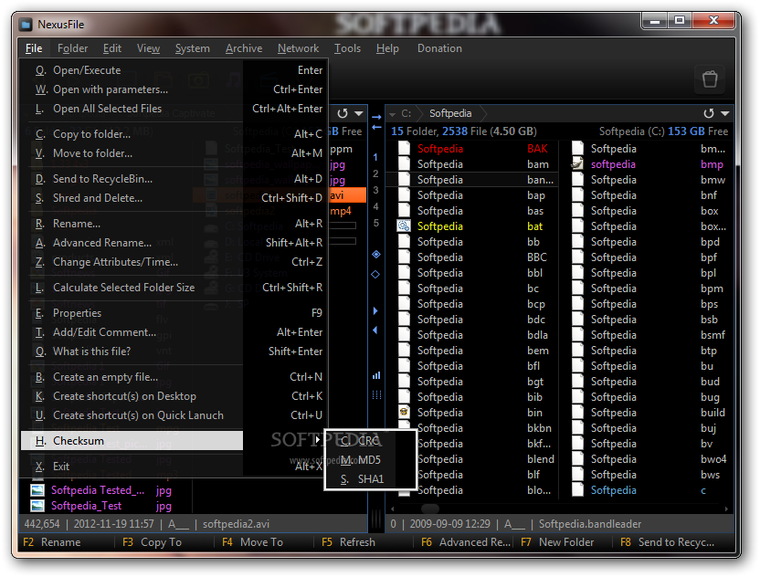Click the right pane refresh icon

pos(709,113)
